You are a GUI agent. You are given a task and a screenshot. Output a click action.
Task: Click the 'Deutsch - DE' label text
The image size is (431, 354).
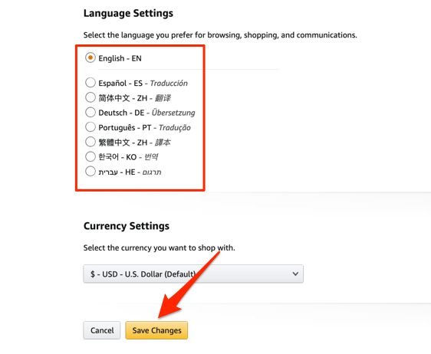(121, 113)
